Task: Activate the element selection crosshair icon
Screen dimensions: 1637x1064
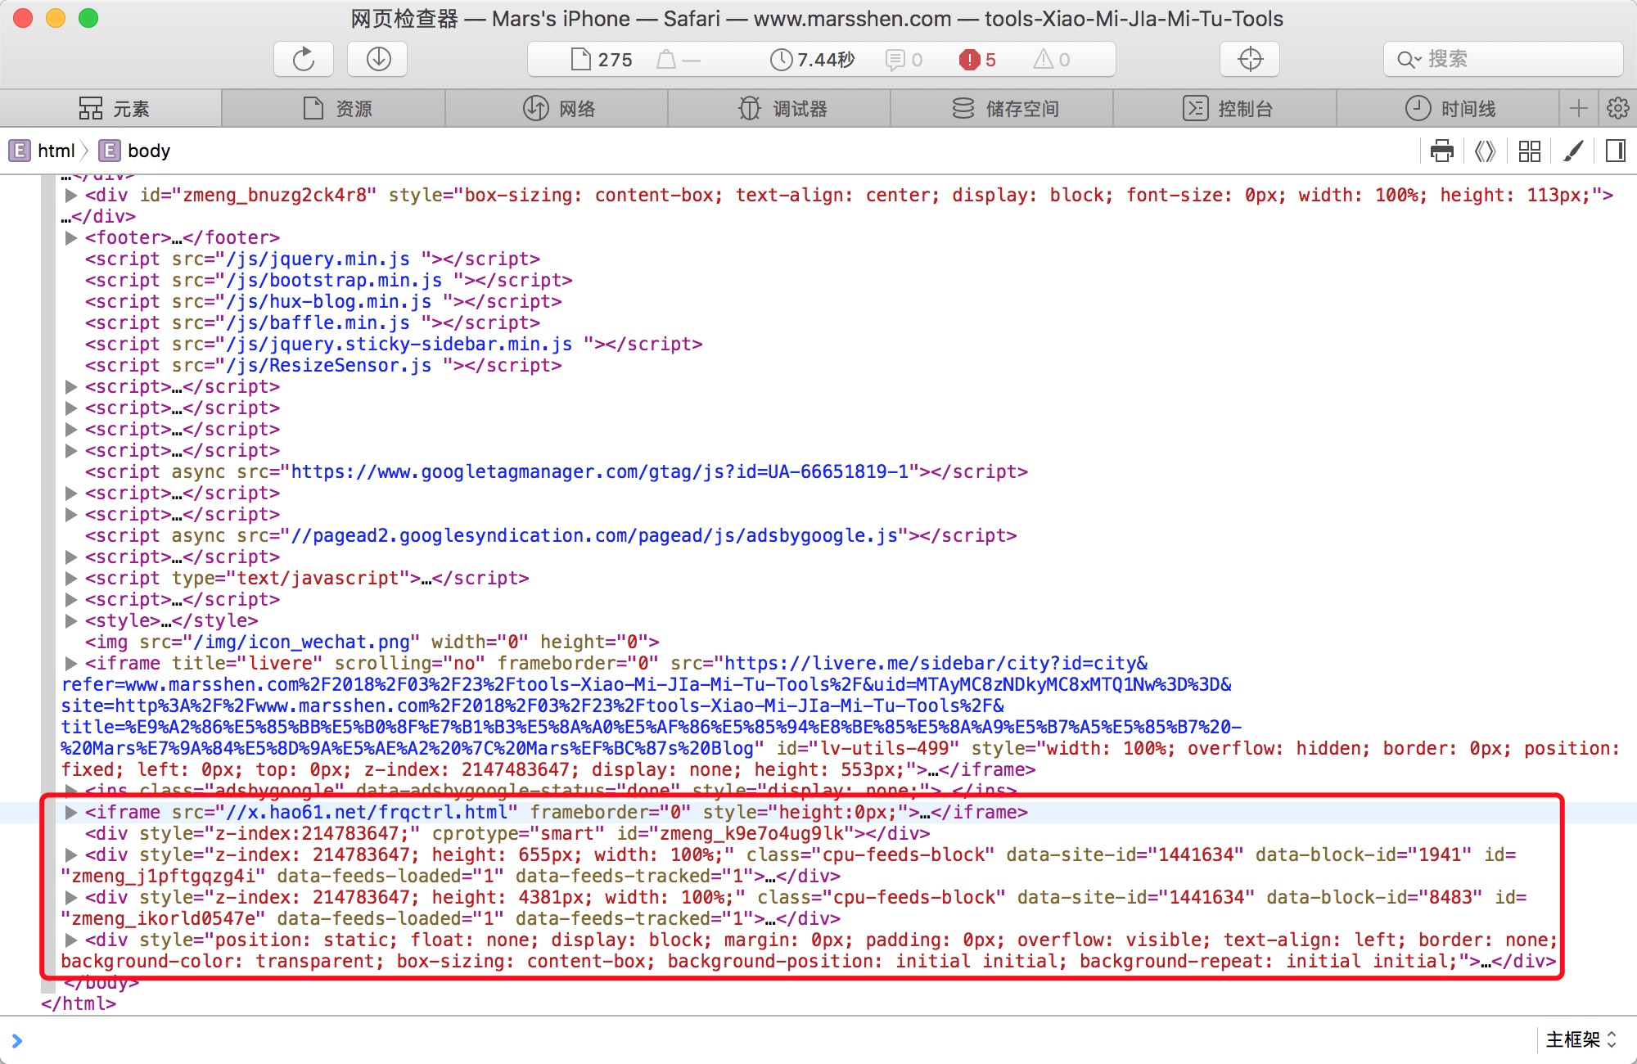Action: pos(1250,59)
